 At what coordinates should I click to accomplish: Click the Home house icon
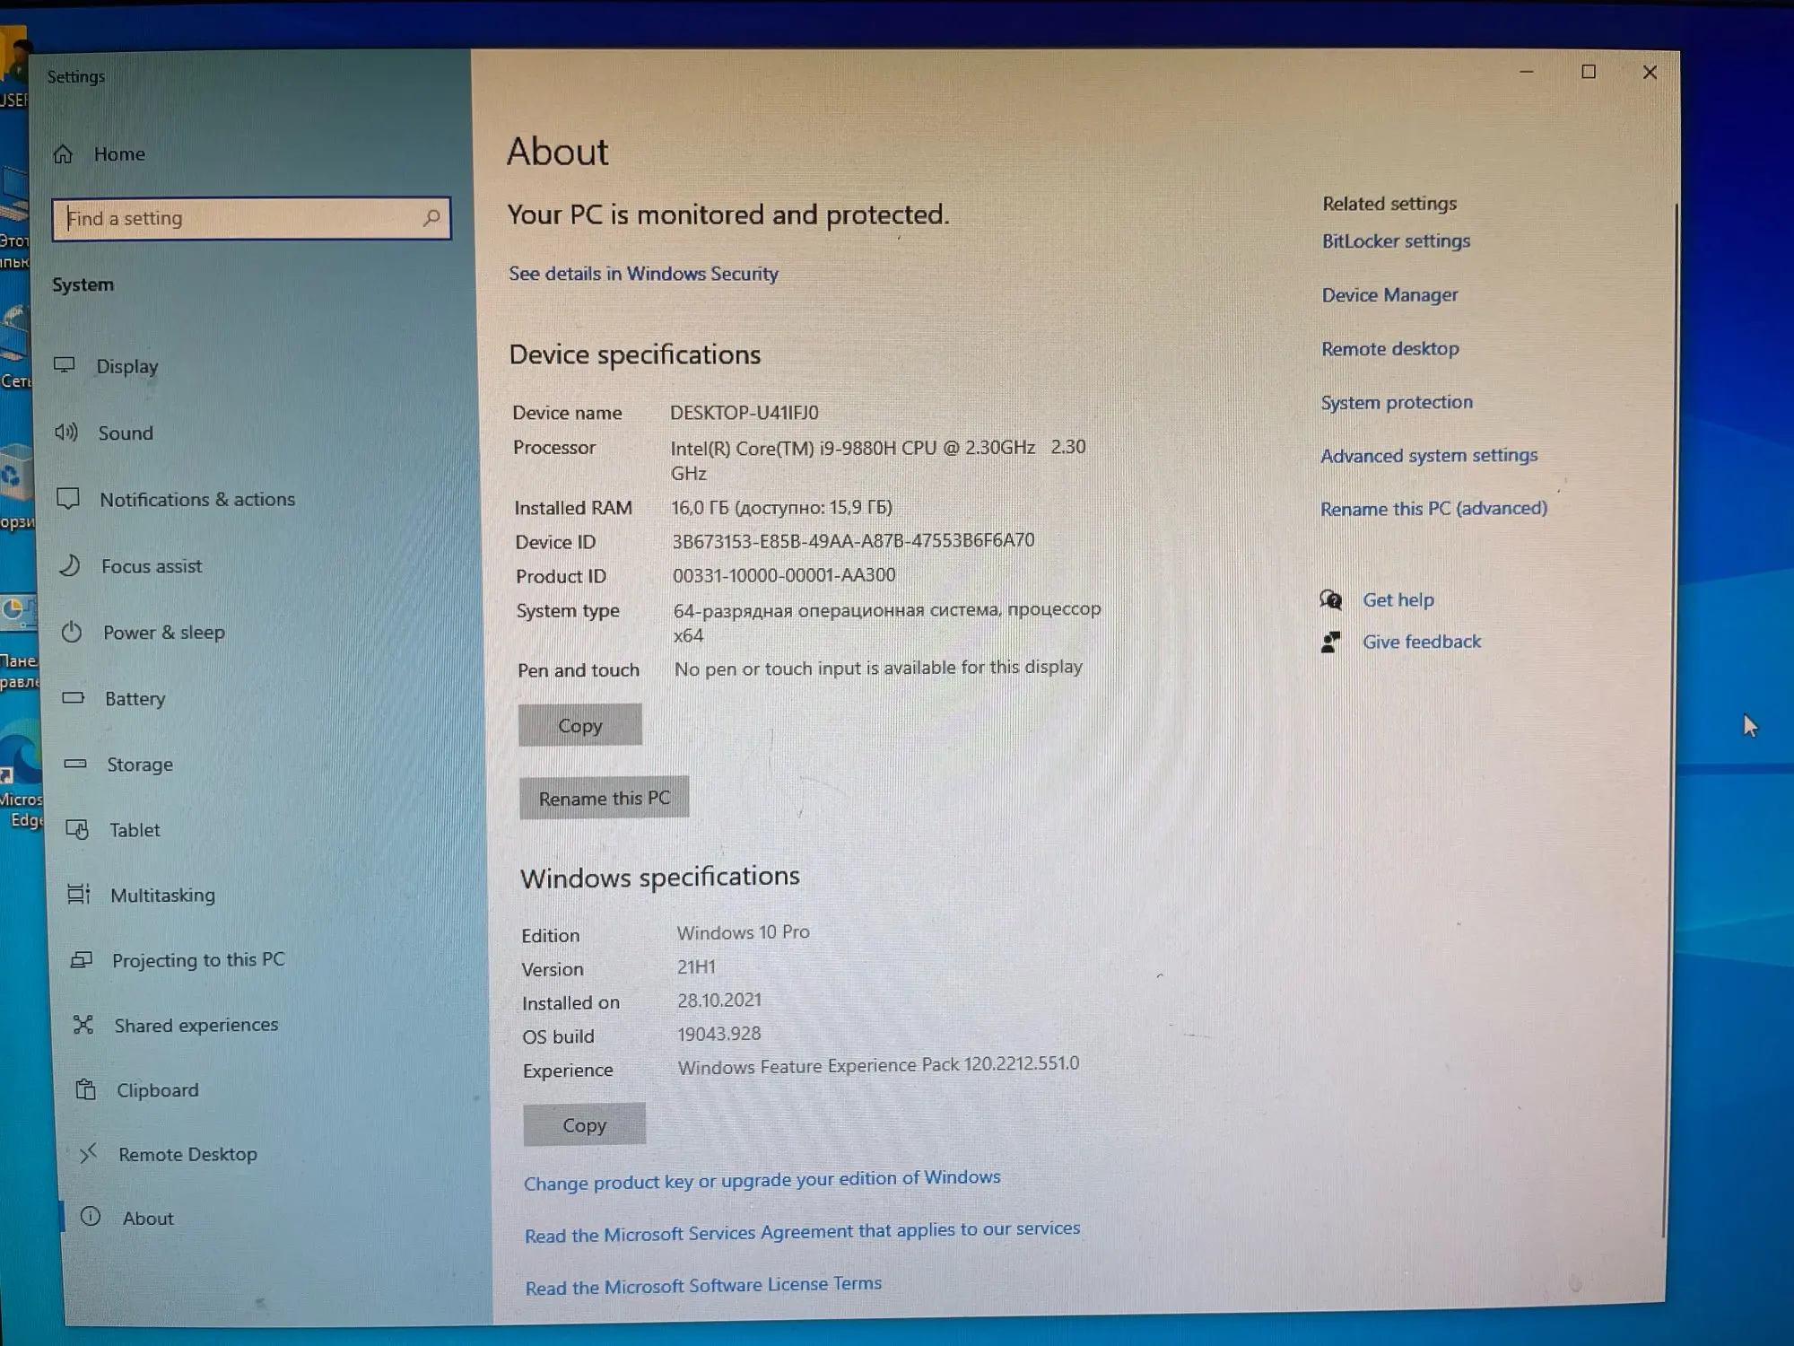(63, 154)
